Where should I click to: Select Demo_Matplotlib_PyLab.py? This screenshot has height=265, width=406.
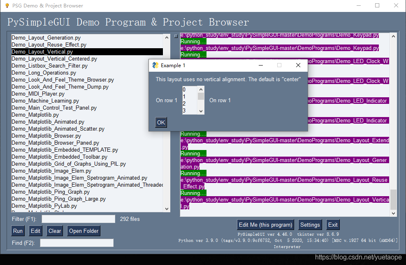tap(87, 206)
